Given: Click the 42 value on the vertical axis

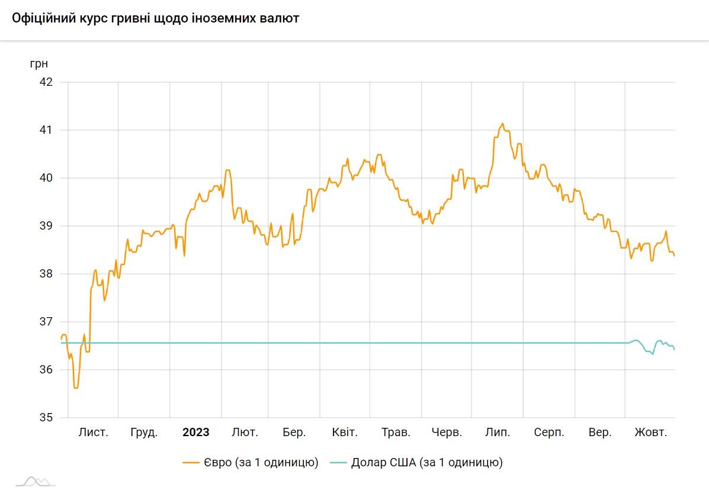Looking at the screenshot, I should [46, 82].
